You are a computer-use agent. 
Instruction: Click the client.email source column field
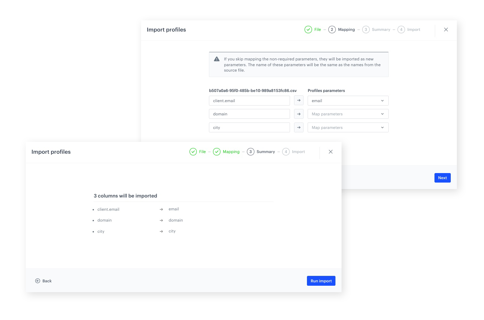coord(249,101)
